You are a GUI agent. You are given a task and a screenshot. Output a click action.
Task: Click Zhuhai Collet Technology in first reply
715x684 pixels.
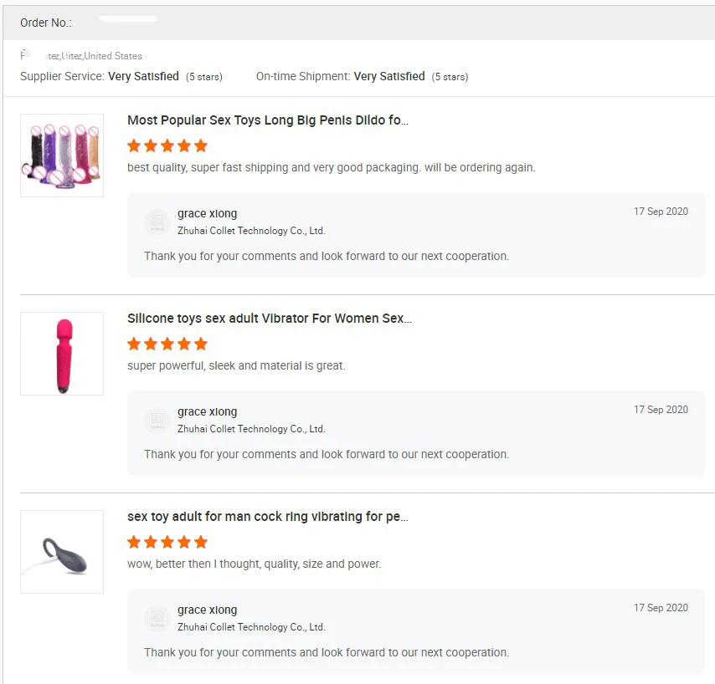click(x=251, y=231)
